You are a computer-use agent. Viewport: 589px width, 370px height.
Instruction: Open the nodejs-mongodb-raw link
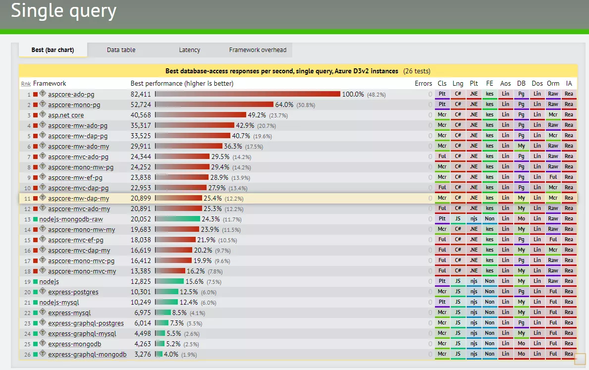click(x=71, y=219)
